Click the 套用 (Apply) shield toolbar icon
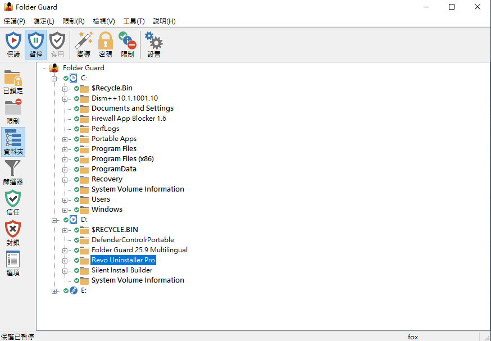This screenshot has height=341, width=491. click(x=57, y=44)
